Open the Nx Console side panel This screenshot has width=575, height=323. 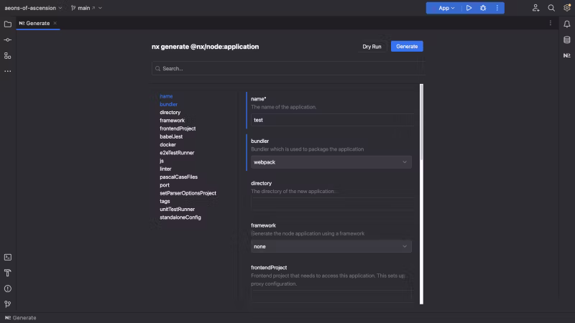point(567,56)
